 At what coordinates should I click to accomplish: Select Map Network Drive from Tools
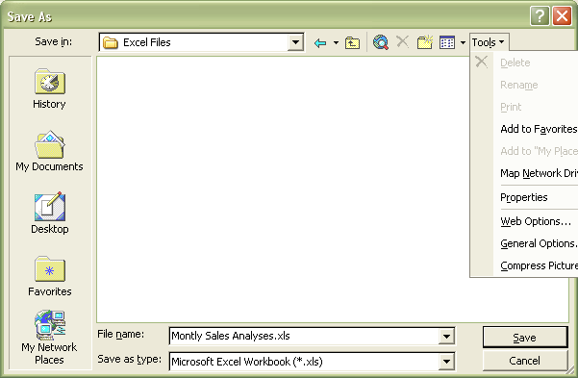pyautogui.click(x=536, y=173)
